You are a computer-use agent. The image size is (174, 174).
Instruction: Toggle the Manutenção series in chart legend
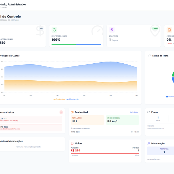coord(73,99)
